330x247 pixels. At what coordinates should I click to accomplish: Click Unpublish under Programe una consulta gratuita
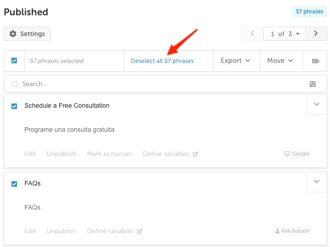61,154
